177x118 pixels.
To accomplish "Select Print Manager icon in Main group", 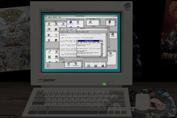I will point(63,24).
